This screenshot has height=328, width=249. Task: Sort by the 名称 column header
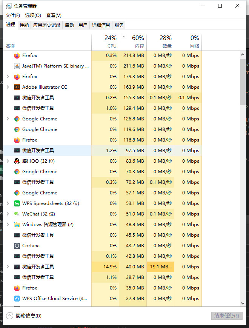tap(47, 42)
